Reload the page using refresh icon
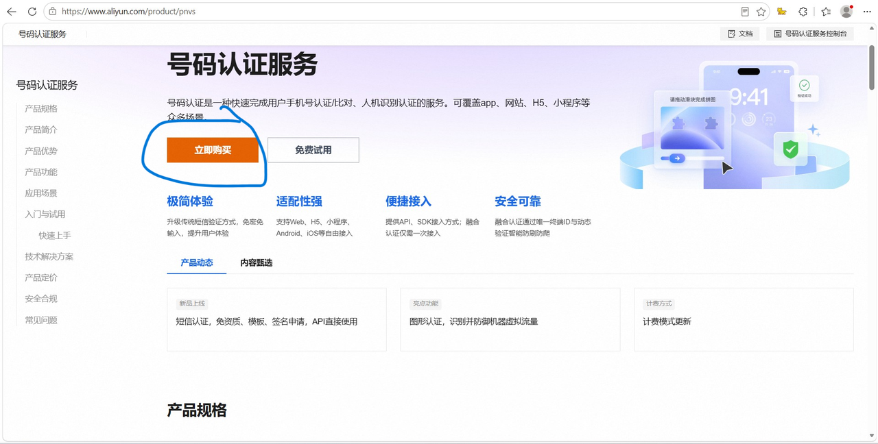This screenshot has height=444, width=878. pyautogui.click(x=32, y=12)
